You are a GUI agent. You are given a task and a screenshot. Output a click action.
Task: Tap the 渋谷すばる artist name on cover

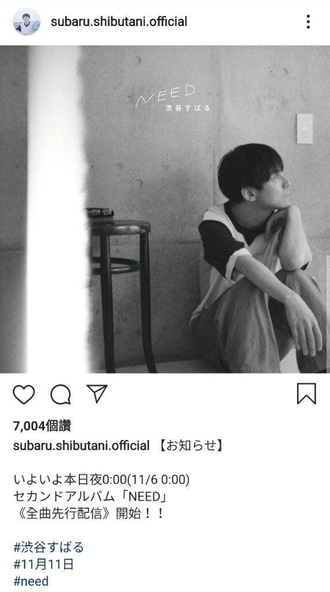coord(188,108)
